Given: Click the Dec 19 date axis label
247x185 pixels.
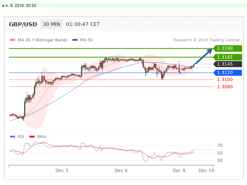Looking at the screenshot, I should (206, 170).
